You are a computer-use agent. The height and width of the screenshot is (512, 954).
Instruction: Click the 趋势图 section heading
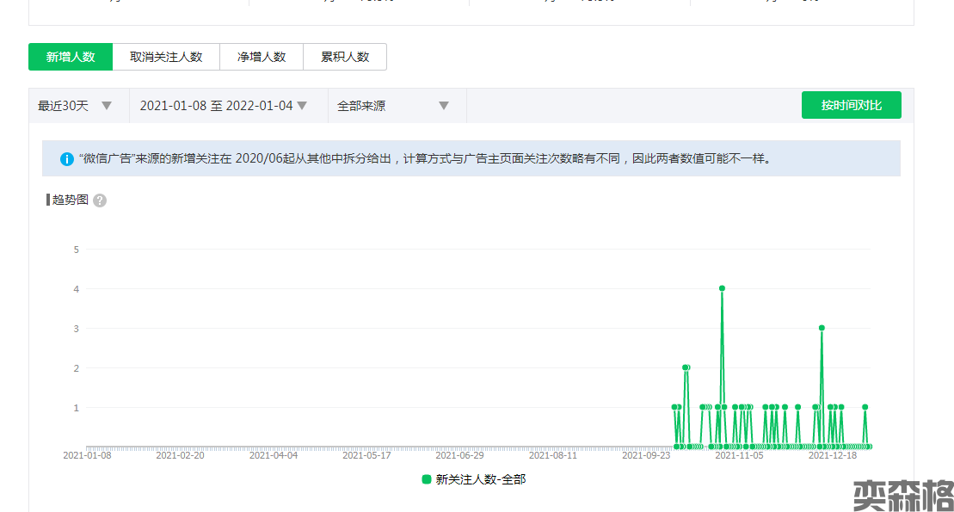click(70, 200)
